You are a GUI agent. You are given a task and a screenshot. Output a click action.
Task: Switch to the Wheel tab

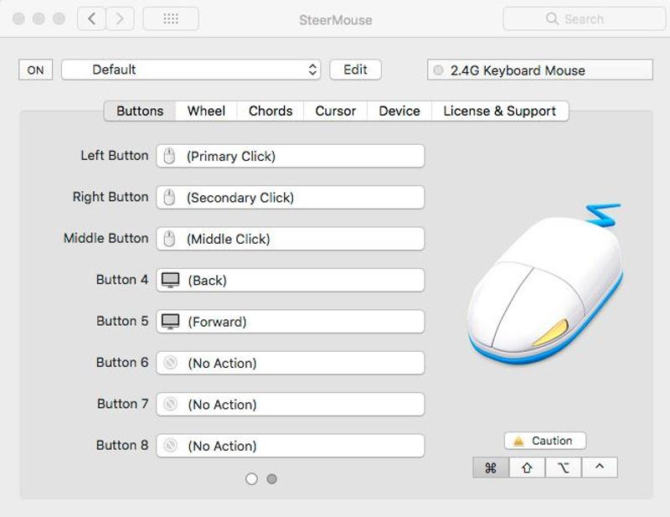(206, 111)
